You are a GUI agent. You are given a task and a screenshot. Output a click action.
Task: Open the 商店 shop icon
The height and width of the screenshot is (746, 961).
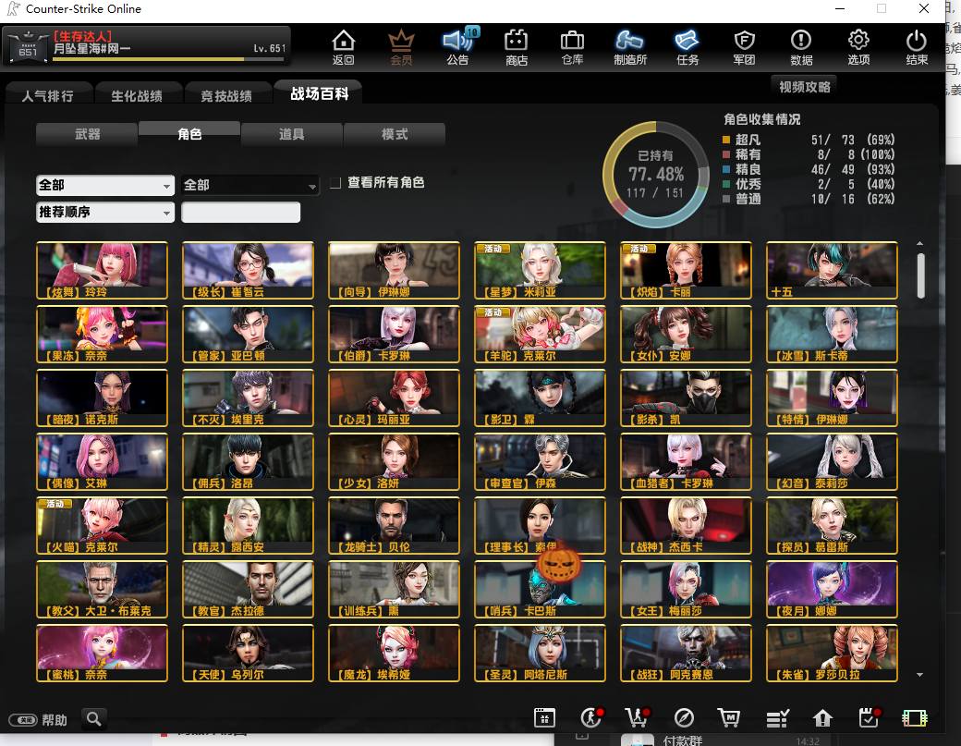point(516,47)
